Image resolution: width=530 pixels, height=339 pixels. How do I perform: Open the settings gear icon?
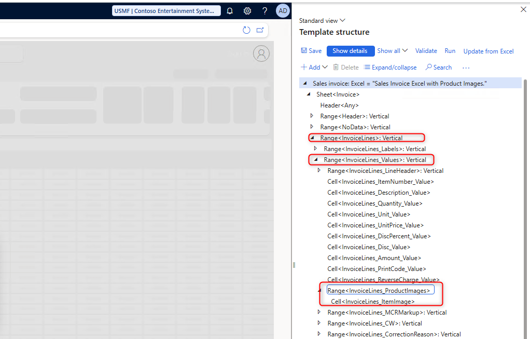(247, 11)
